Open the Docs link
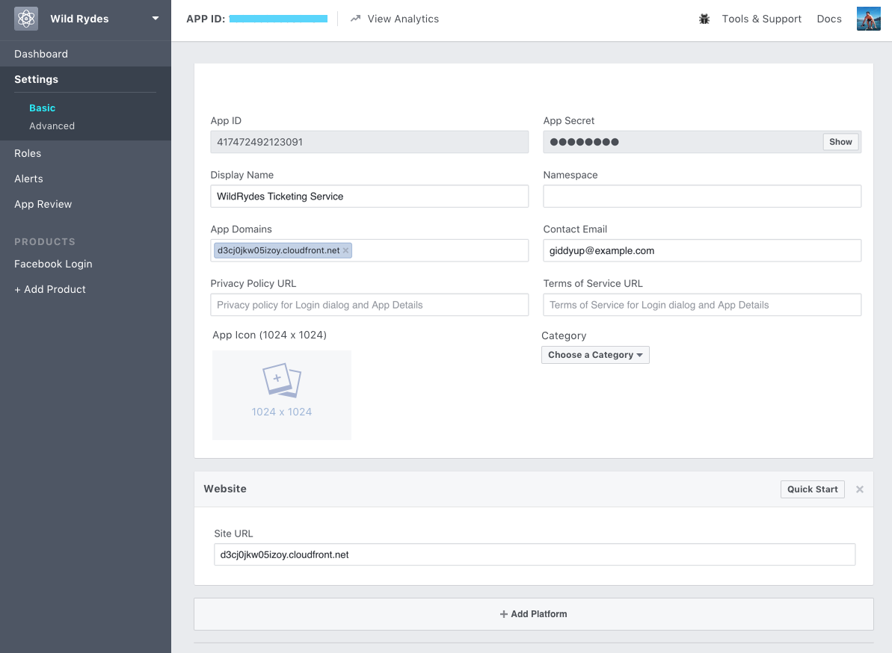 (829, 19)
